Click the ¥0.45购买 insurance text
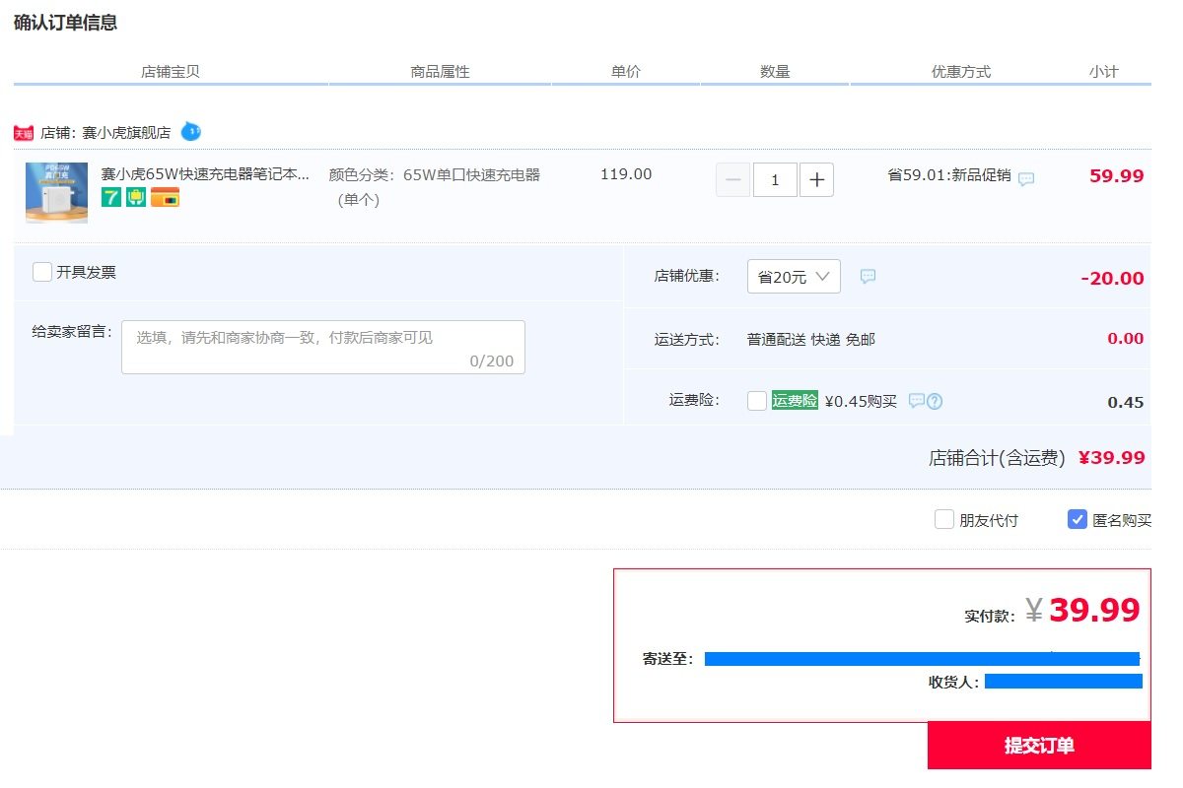The height and width of the screenshot is (788, 1183). click(861, 401)
